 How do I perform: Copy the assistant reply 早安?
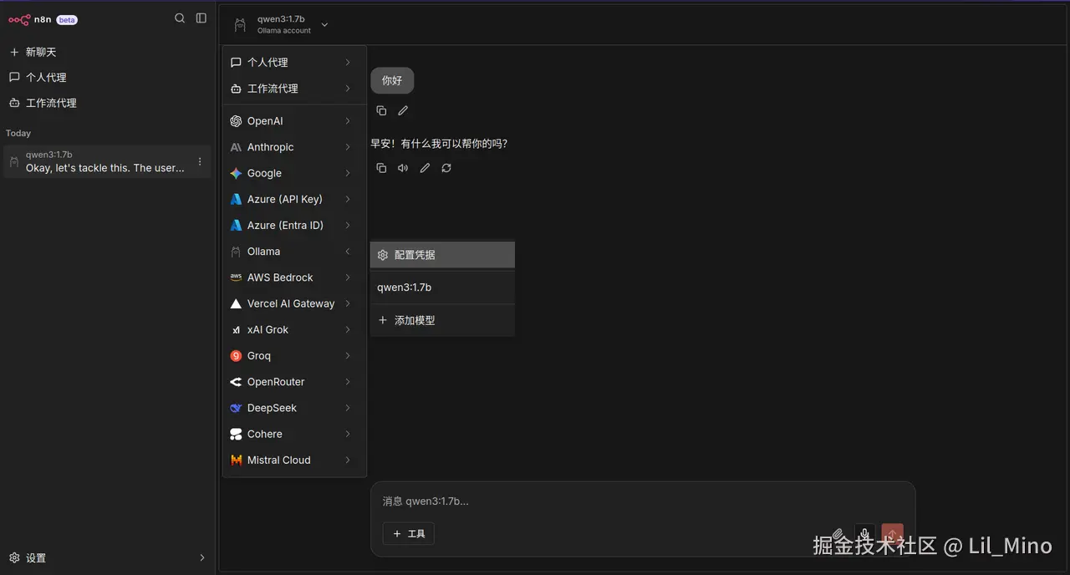click(x=381, y=168)
